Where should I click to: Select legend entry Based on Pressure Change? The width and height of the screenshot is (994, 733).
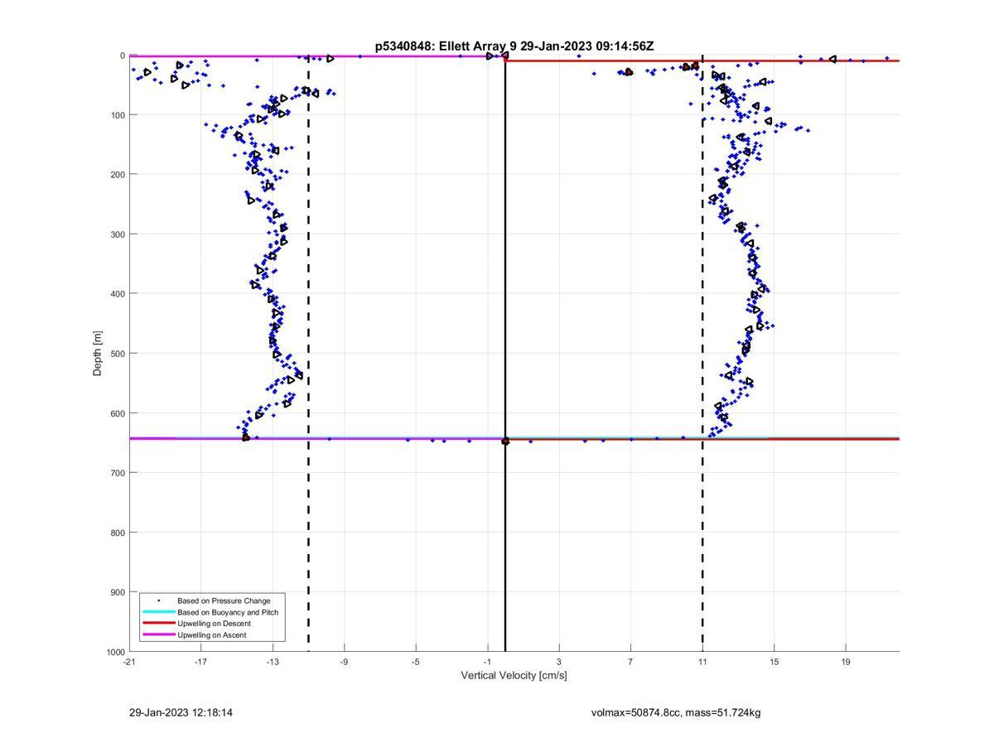coord(224,600)
